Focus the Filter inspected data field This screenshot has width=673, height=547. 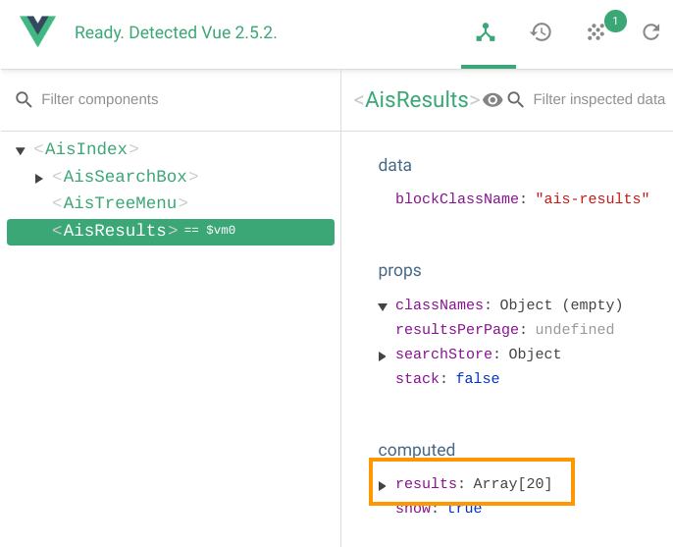(x=598, y=99)
